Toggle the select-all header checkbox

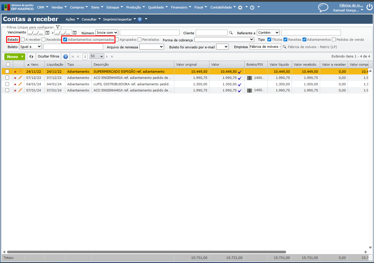click(x=8, y=65)
